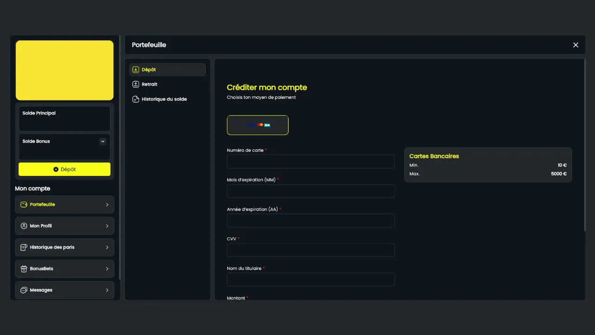Select the Messages menu item
Image resolution: width=595 pixels, height=335 pixels.
pos(65,290)
